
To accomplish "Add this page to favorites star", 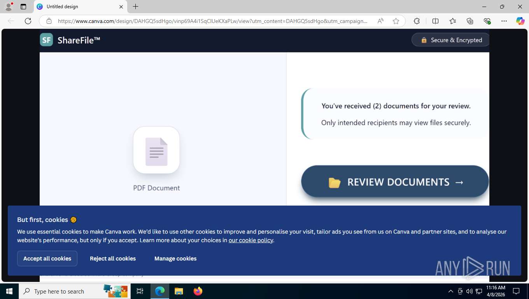I will 396,21.
